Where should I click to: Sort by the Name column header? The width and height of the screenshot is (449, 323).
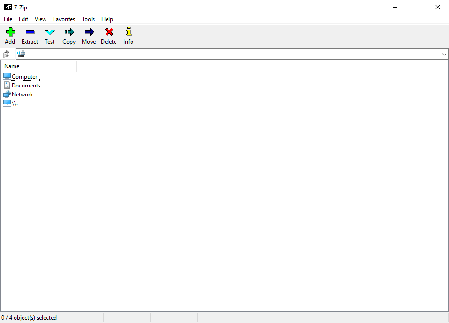[x=39, y=66]
